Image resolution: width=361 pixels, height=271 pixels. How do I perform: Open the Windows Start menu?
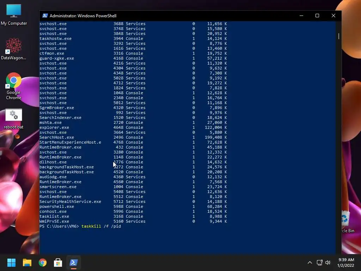click(11, 263)
